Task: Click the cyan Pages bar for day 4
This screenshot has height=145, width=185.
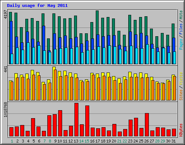Action: point(28,53)
